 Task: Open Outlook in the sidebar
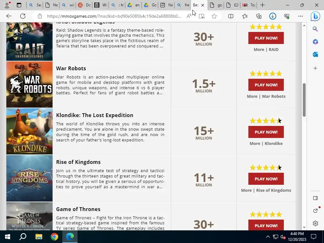pos(315,54)
